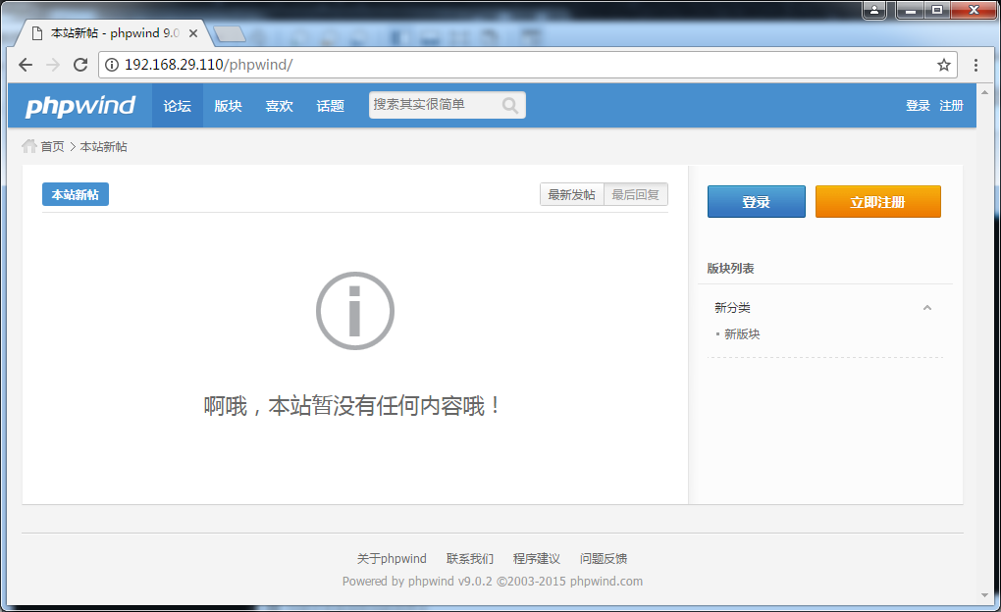Click the 注册 link in header

click(x=951, y=105)
